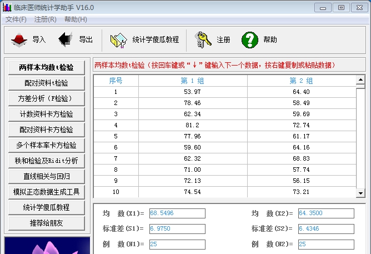Image resolution: width=371 pixels, height=254 pixels.
Task: Select cell with value 59.60
Action: 193,147
